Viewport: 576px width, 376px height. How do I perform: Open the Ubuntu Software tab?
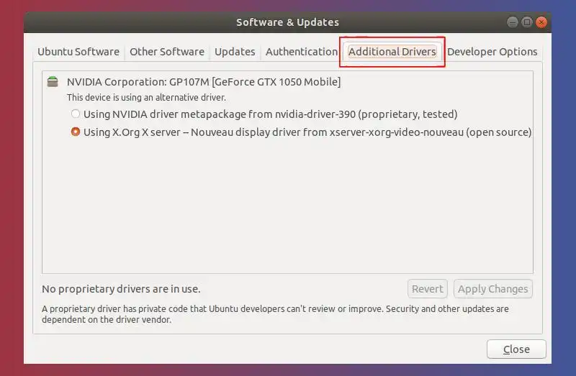(x=78, y=52)
